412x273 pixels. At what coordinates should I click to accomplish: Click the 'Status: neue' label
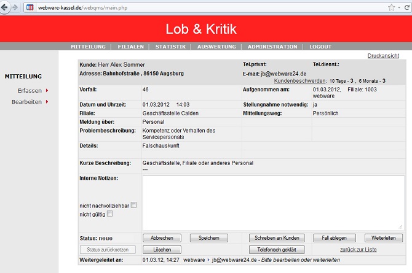(96, 238)
